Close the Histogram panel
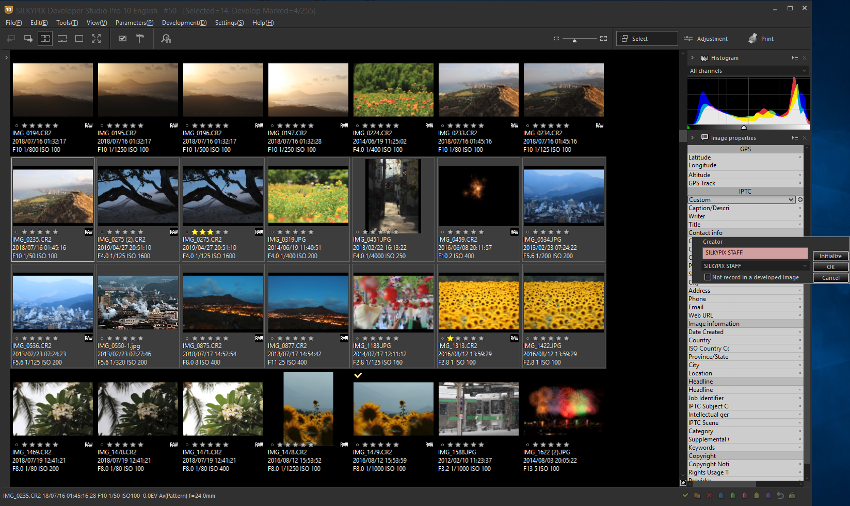Screen dimensions: 850x506 pyautogui.click(x=805, y=58)
